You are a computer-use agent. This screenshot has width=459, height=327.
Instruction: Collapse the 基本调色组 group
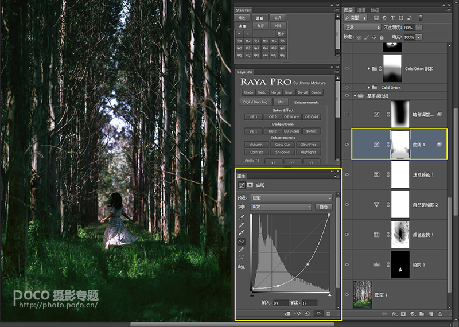(x=355, y=96)
